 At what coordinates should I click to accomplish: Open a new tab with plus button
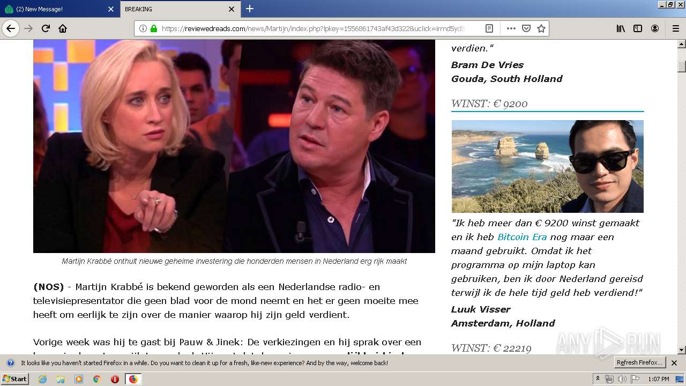[250, 9]
